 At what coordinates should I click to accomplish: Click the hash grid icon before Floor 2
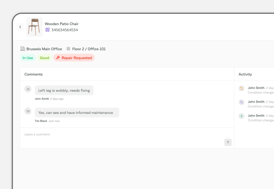[68, 49]
